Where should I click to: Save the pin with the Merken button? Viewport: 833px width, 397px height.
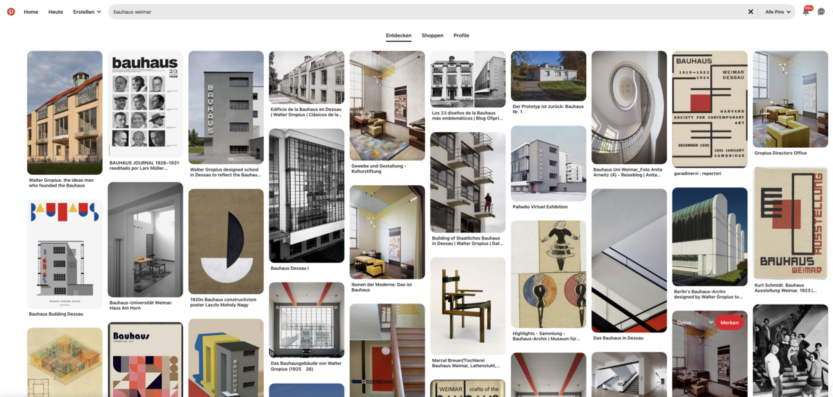coord(729,322)
